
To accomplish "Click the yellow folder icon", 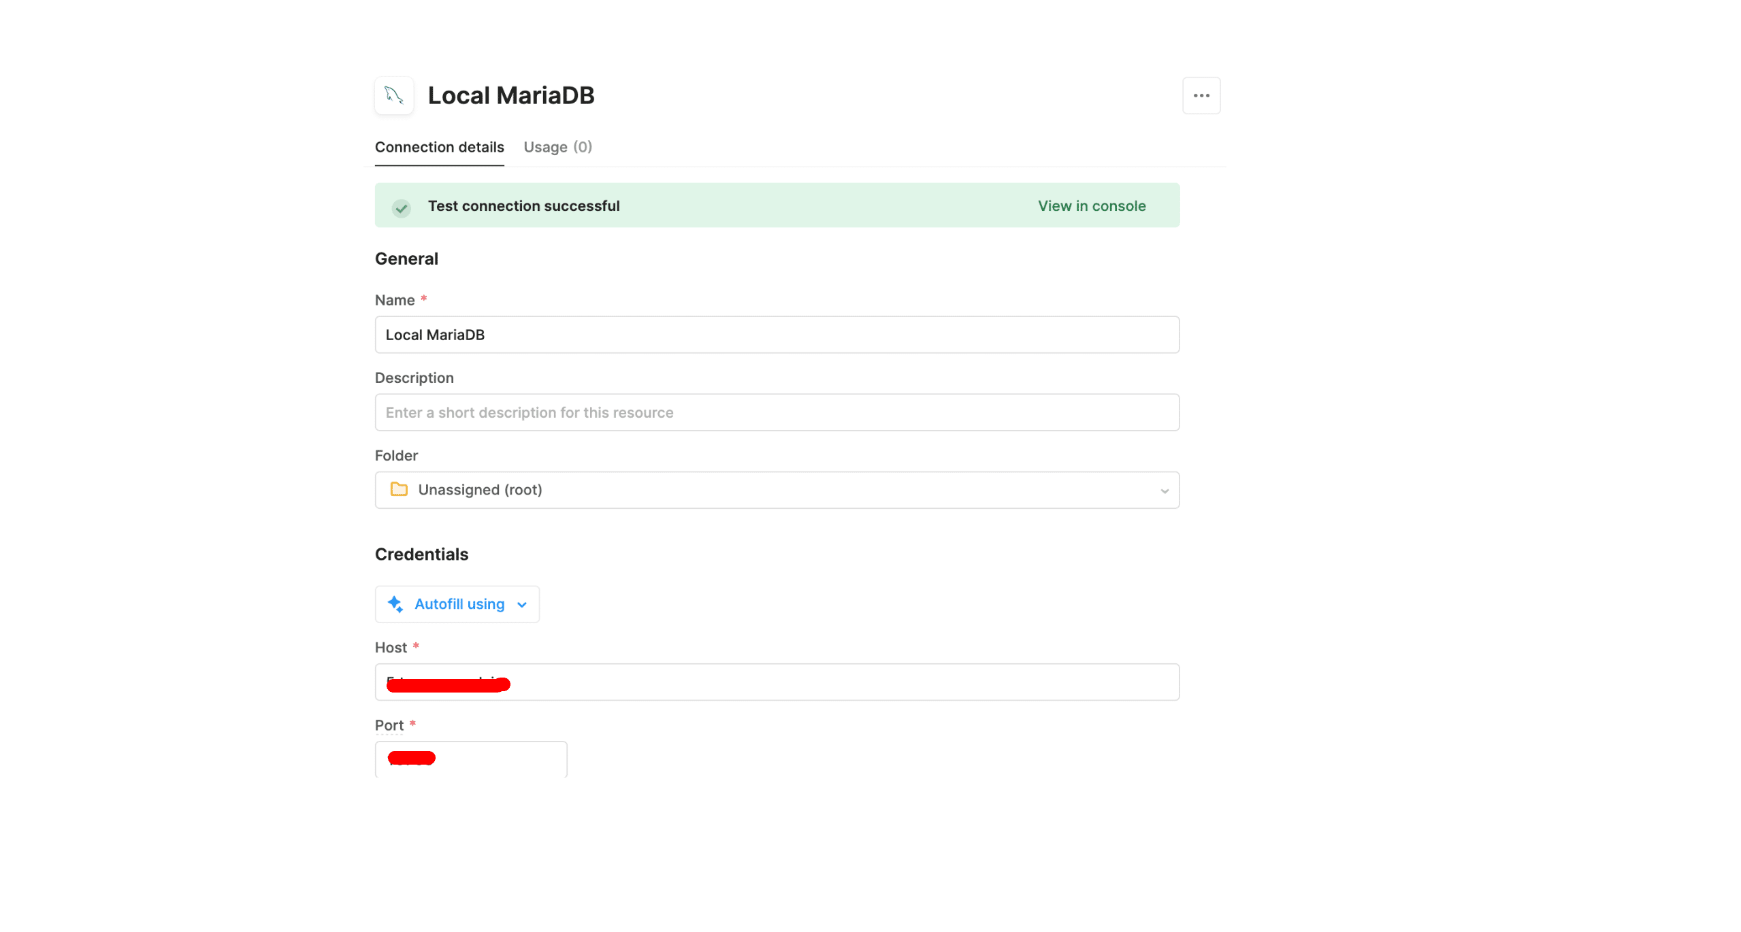I will (x=399, y=489).
